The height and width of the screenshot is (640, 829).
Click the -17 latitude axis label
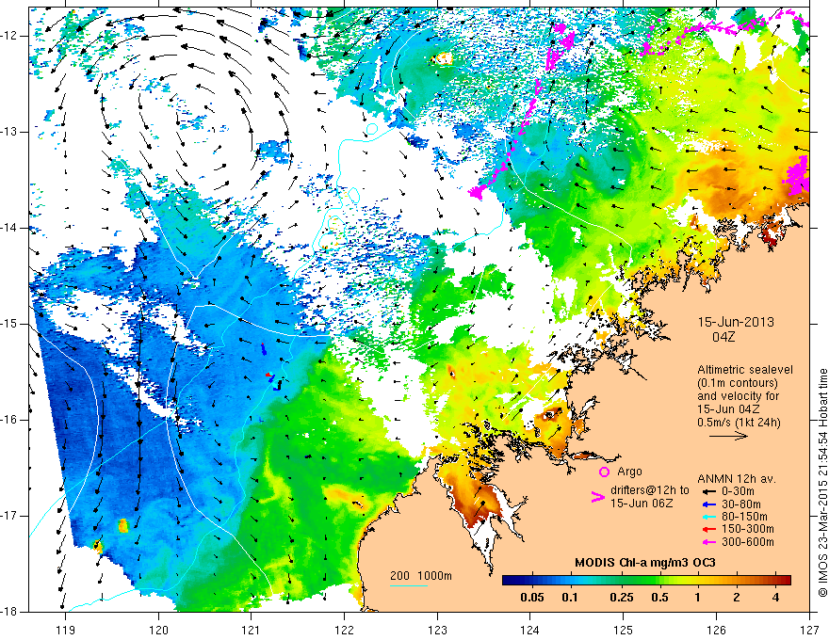(9, 516)
